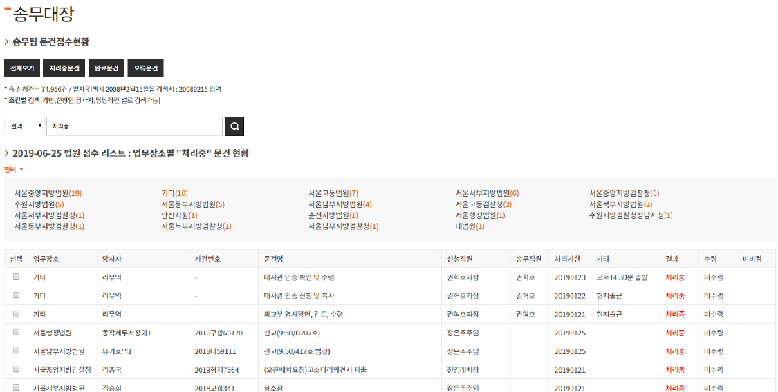Open document 선고(9:50/417호 법정)
Screen dimensions: 778x392
[x=297, y=351]
